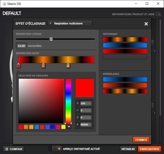Click the FERMER button
Viewport: 164px width, 154px height.
click(141, 140)
